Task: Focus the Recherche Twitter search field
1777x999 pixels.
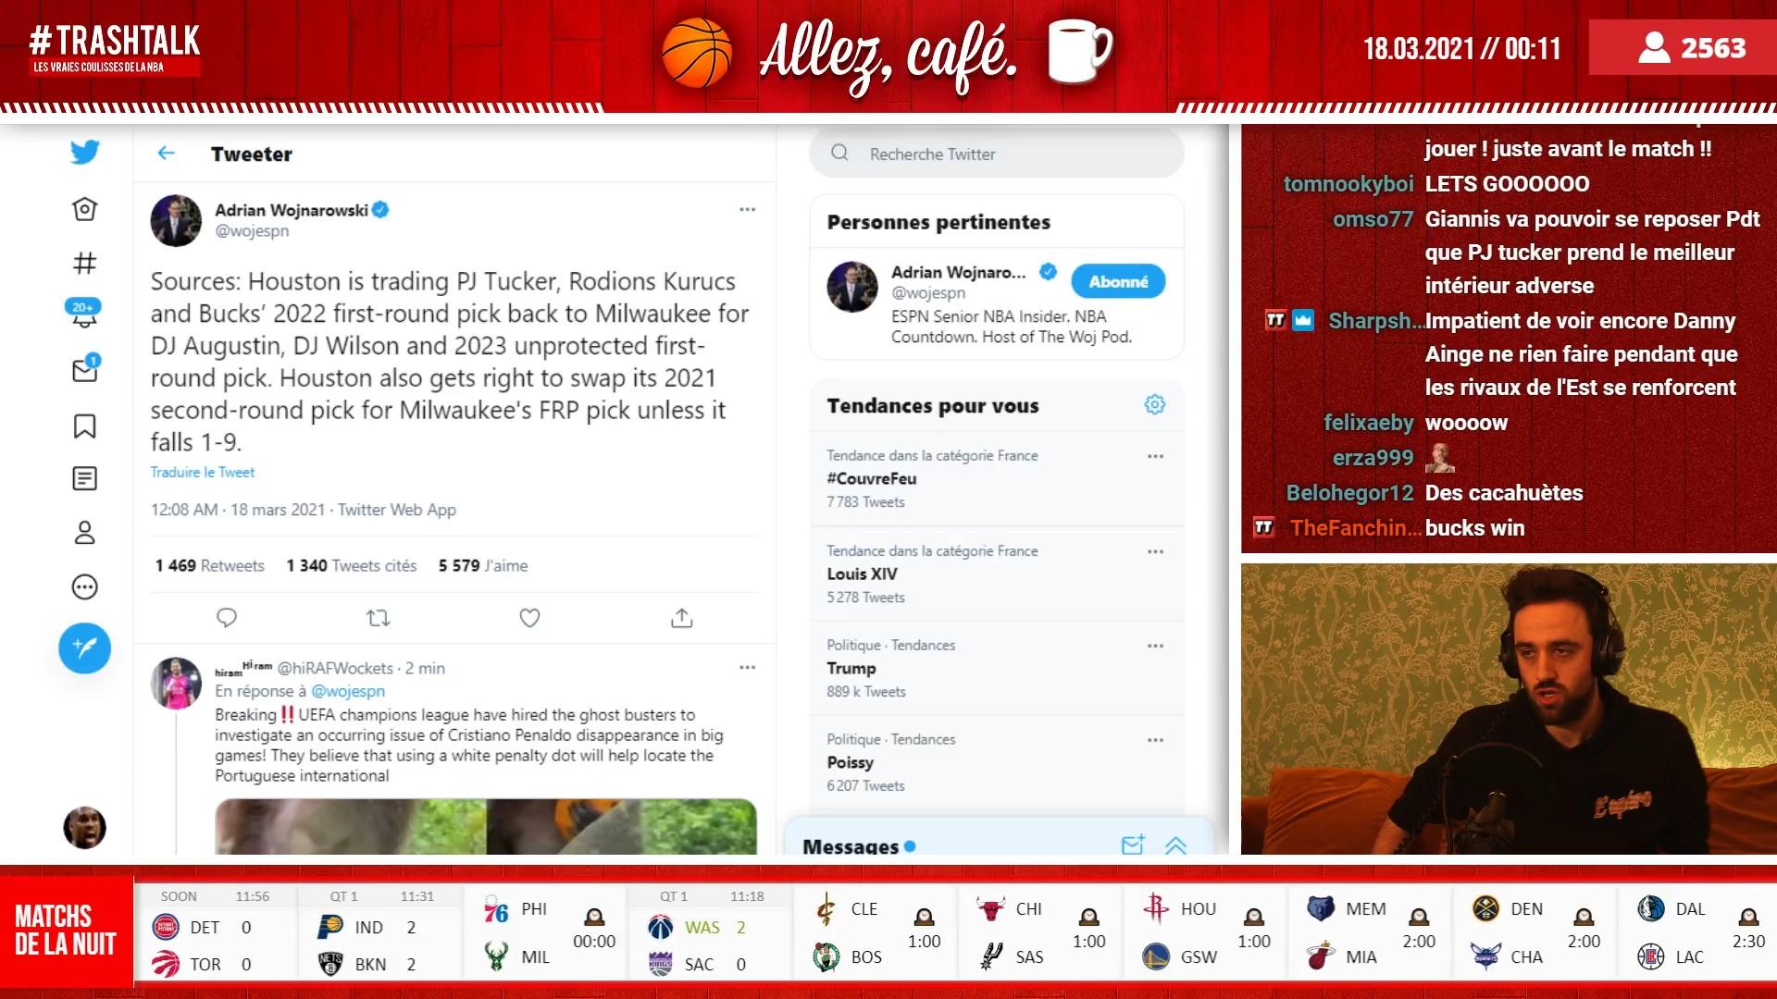Action: pyautogui.click(x=997, y=154)
